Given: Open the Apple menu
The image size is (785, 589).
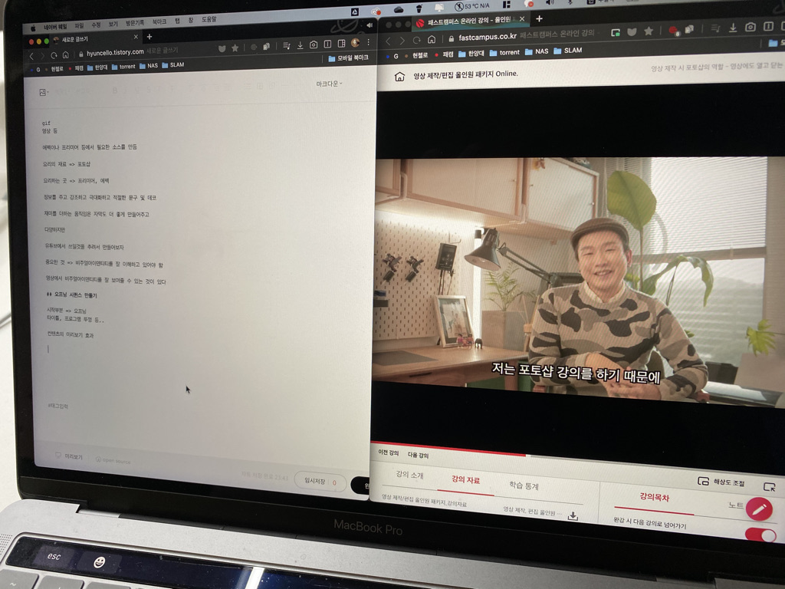Looking at the screenshot, I should point(34,28).
